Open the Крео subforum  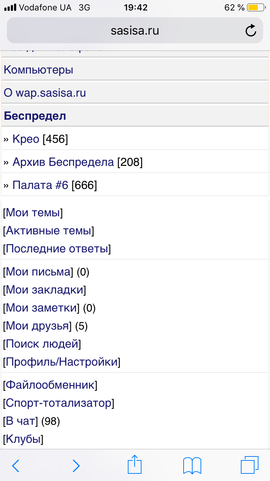[x=26, y=139]
